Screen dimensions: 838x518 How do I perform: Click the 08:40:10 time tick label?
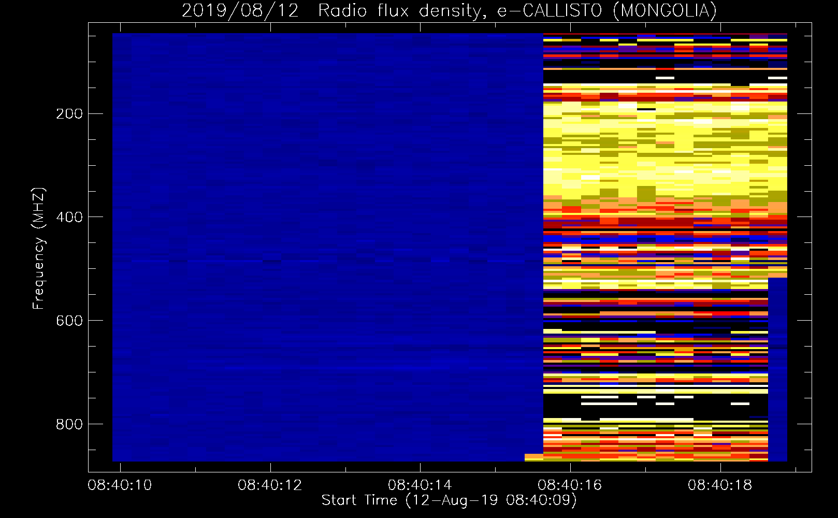120,485
